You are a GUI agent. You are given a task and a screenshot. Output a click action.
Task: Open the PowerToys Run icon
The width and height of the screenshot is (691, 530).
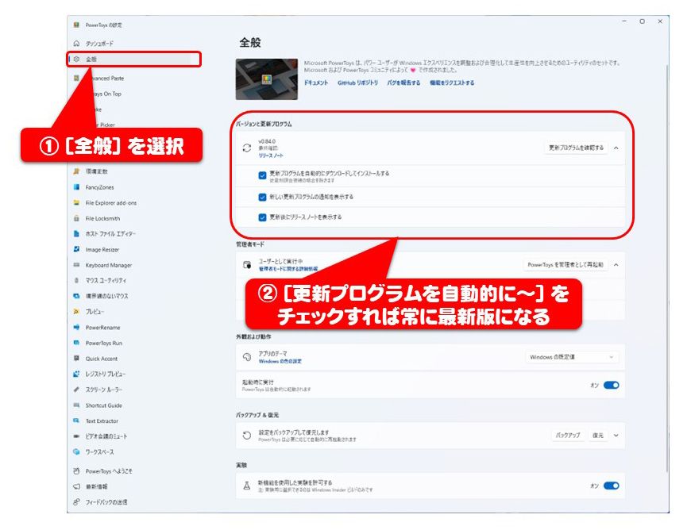click(x=77, y=343)
